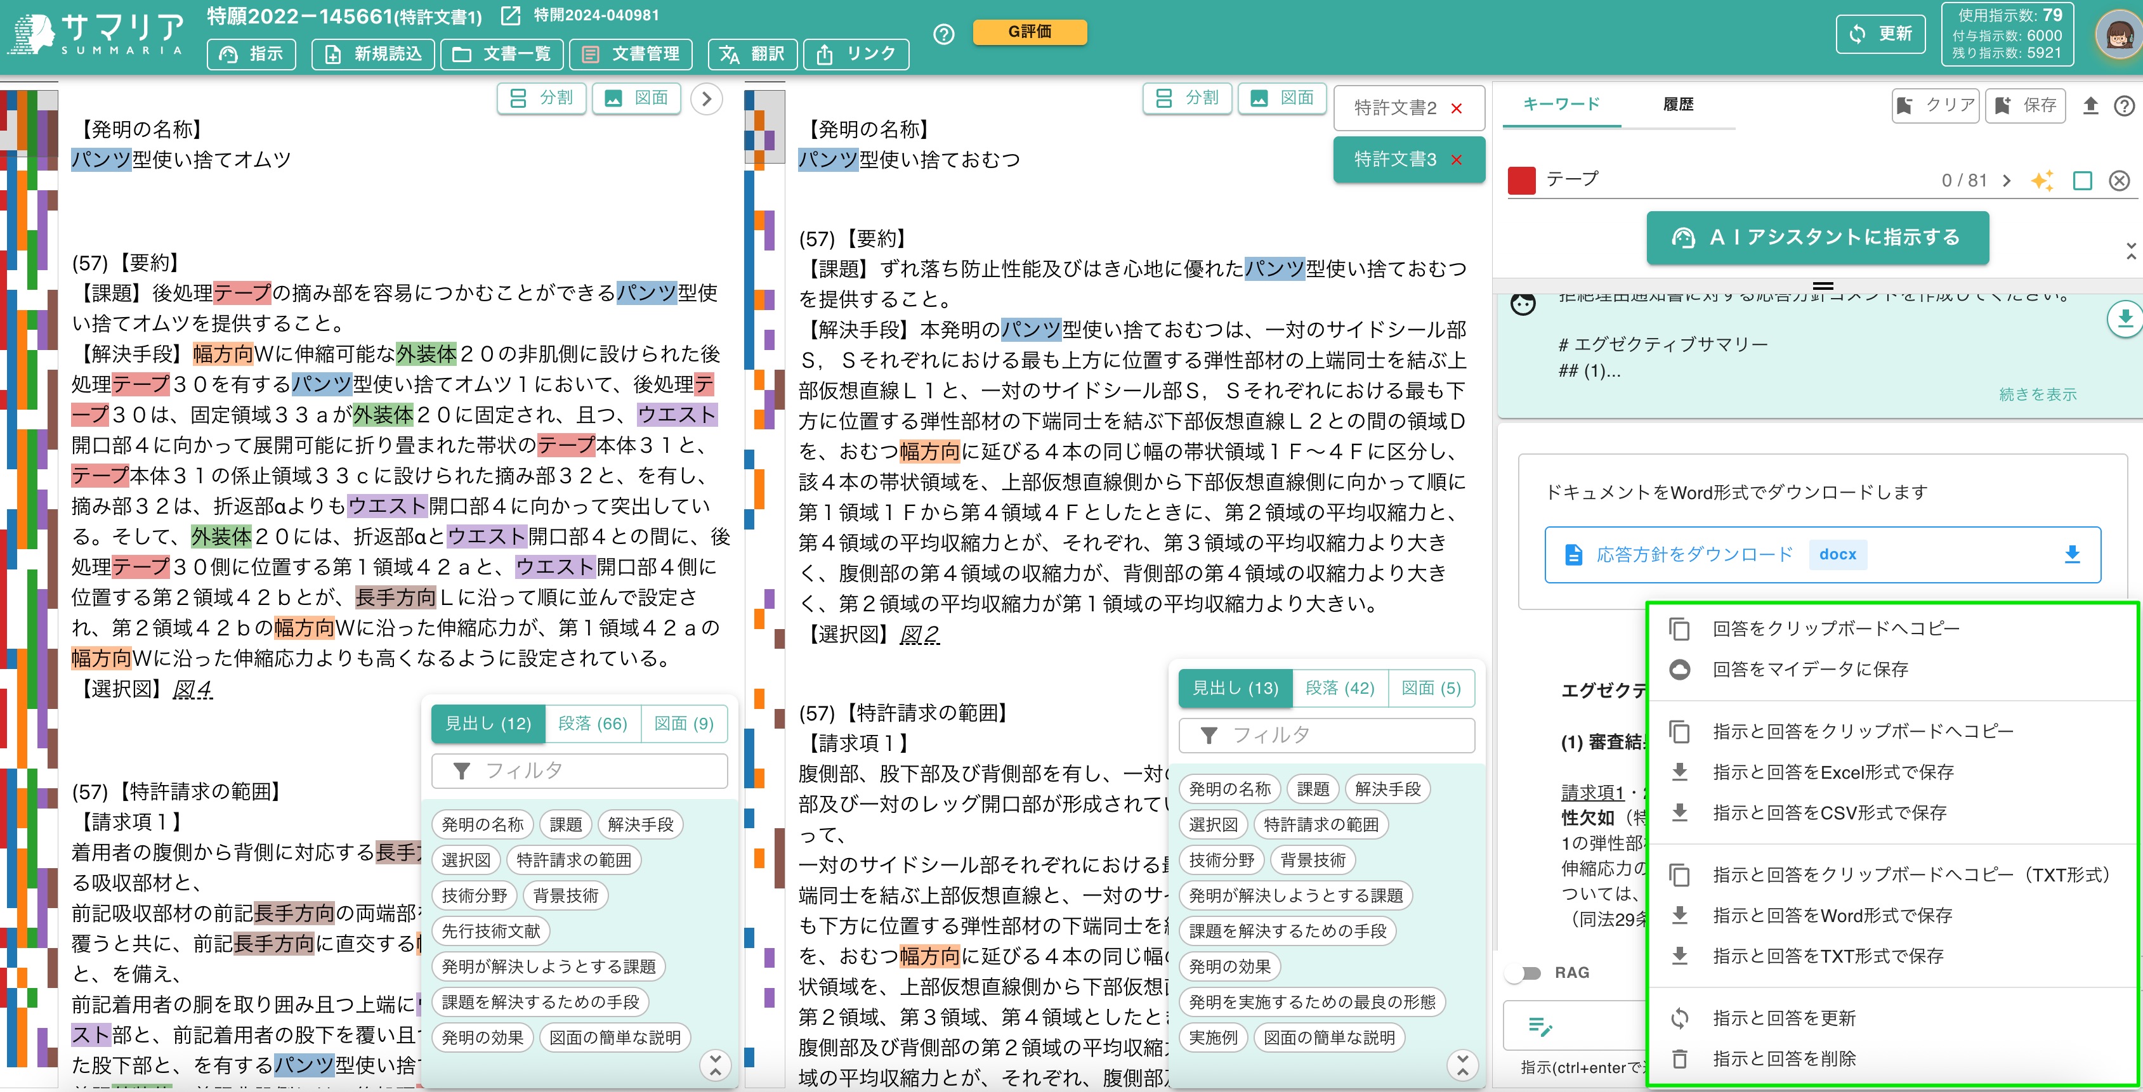The width and height of the screenshot is (2143, 1092).
Task: Select 指示と回答を更新
Action: 1892,1018
